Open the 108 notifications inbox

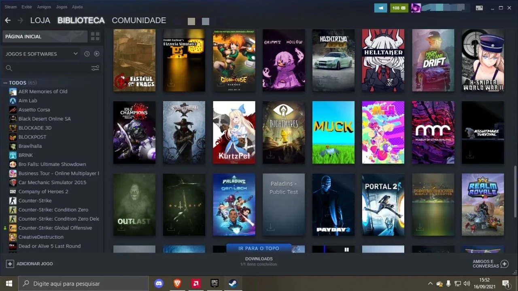pyautogui.click(x=399, y=8)
